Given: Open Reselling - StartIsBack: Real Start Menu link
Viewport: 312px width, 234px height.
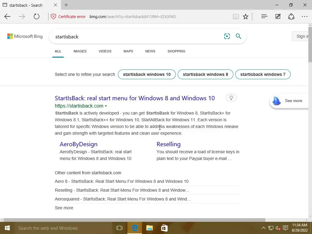Looking at the screenshot, I should click(122, 190).
